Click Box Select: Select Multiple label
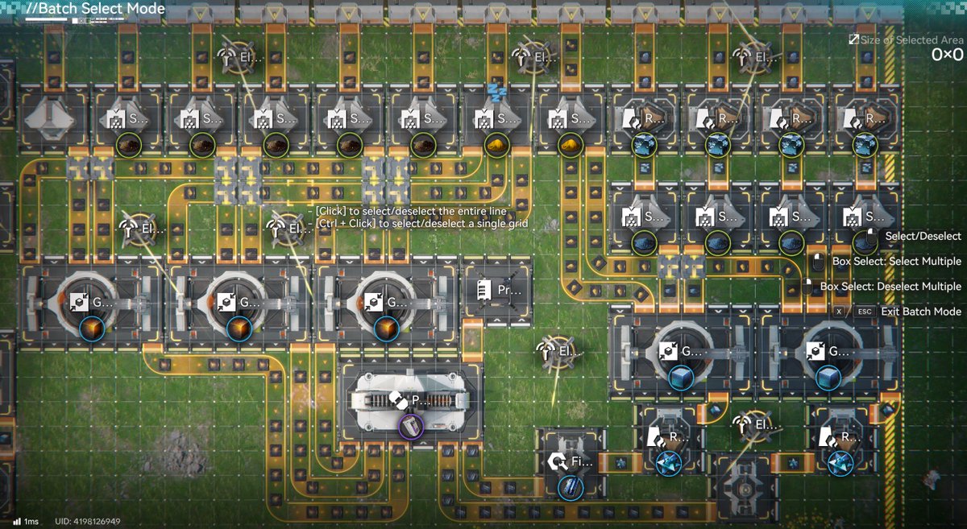Viewport: 967px width, 529px height. [x=897, y=262]
